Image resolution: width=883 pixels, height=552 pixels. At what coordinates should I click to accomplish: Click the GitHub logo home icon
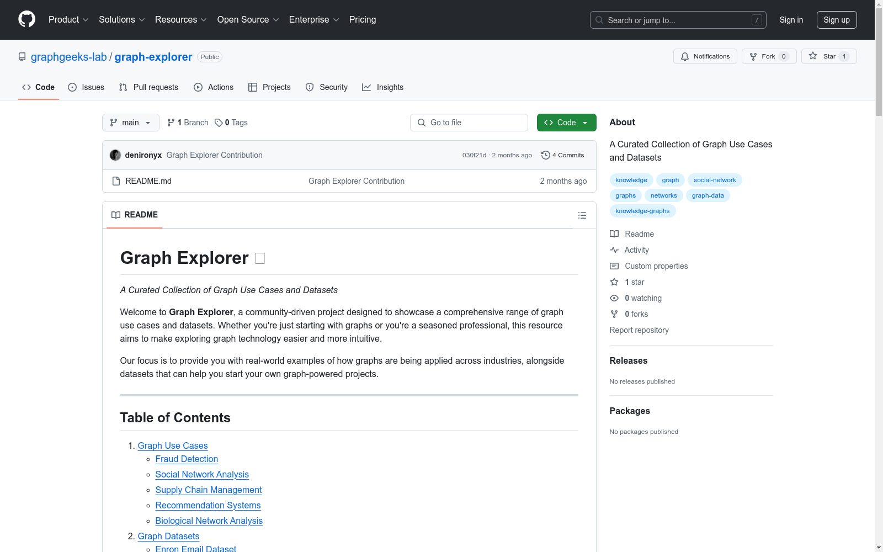click(x=26, y=19)
